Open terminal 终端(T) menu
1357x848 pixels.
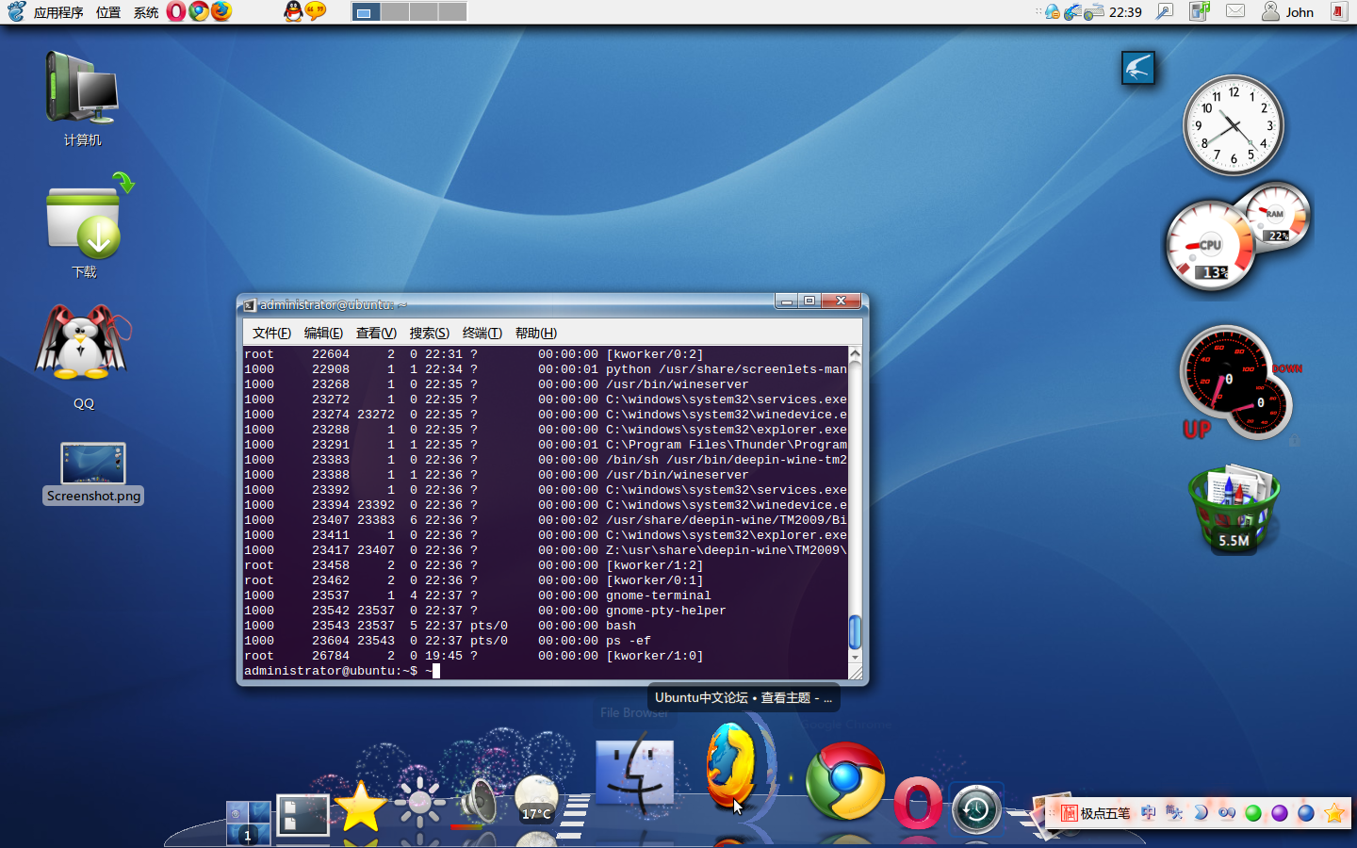482,333
